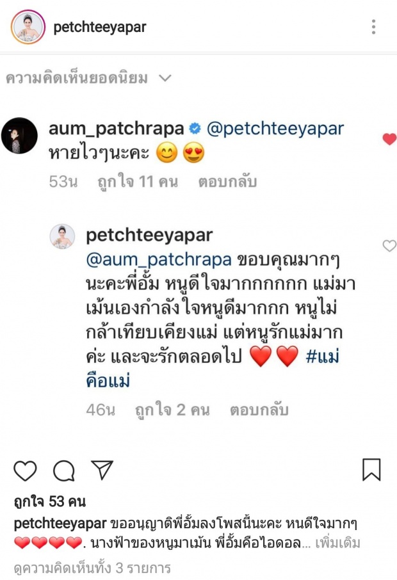View all 3 comments link
This screenshot has height=580, width=397.
tap(92, 568)
